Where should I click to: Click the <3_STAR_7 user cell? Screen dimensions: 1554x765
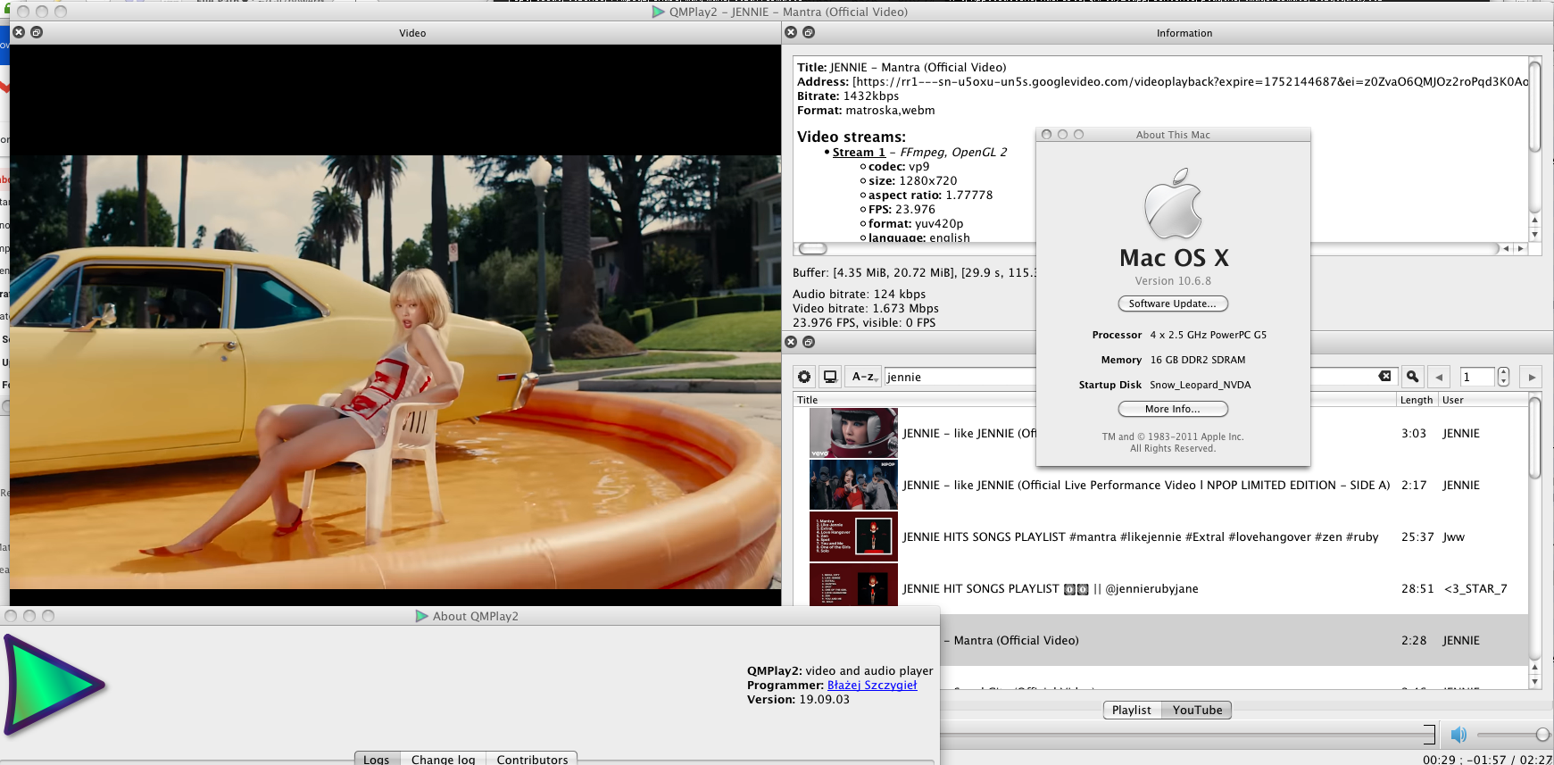coord(1475,588)
